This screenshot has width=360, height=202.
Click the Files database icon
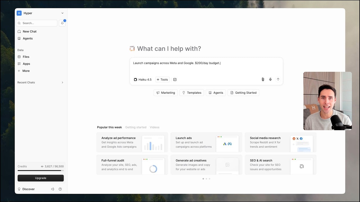(x=19, y=57)
